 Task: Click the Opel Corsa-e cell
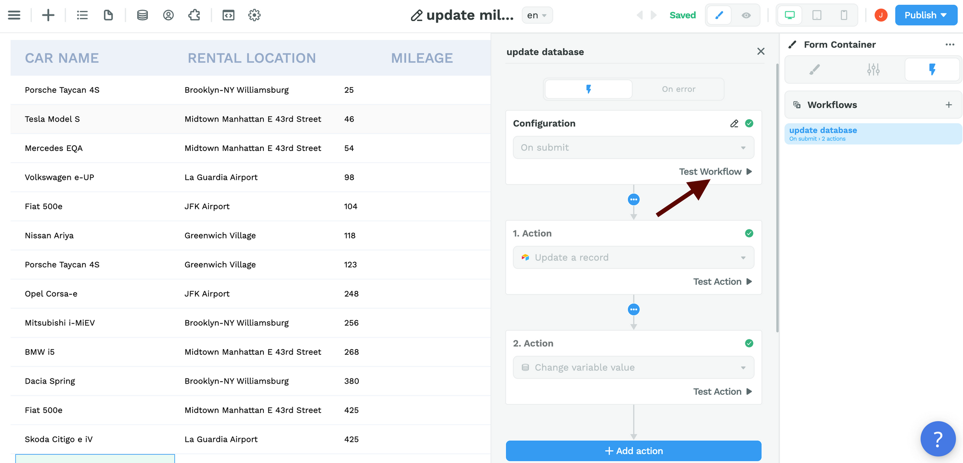click(x=51, y=294)
